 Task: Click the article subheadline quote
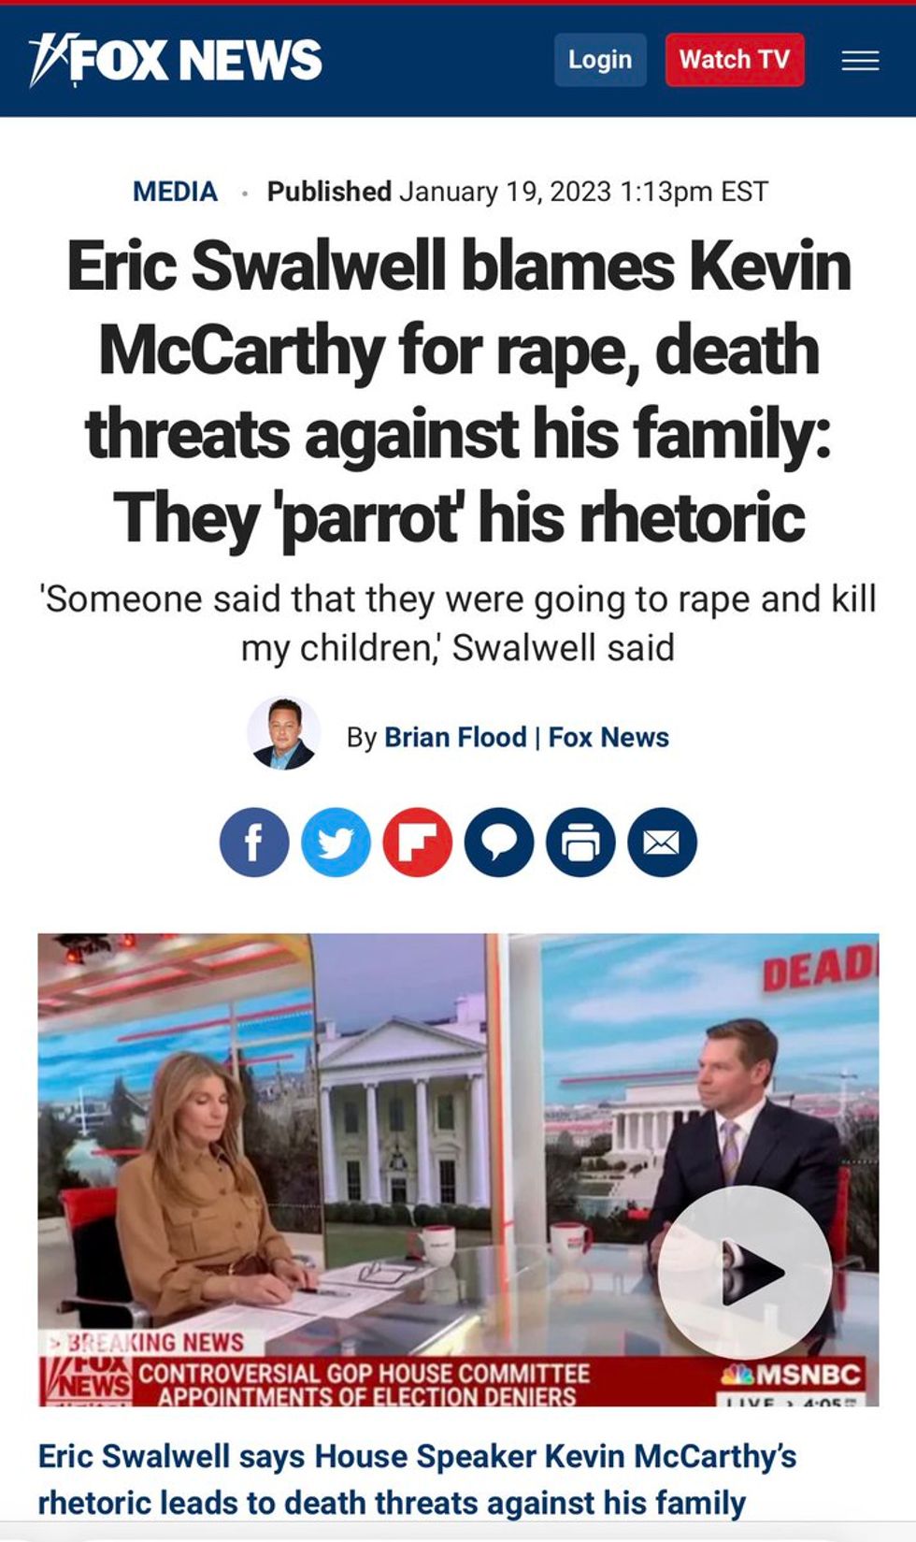(458, 623)
